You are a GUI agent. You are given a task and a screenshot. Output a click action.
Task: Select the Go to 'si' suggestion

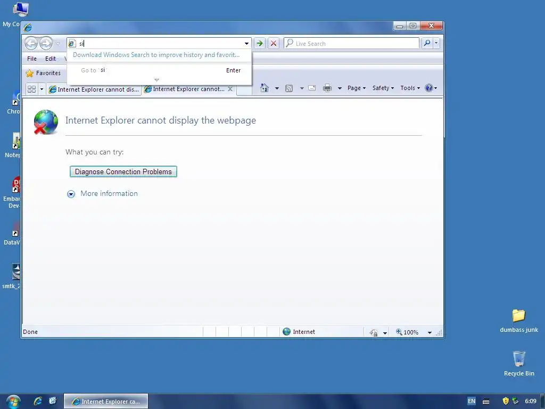[x=159, y=70]
